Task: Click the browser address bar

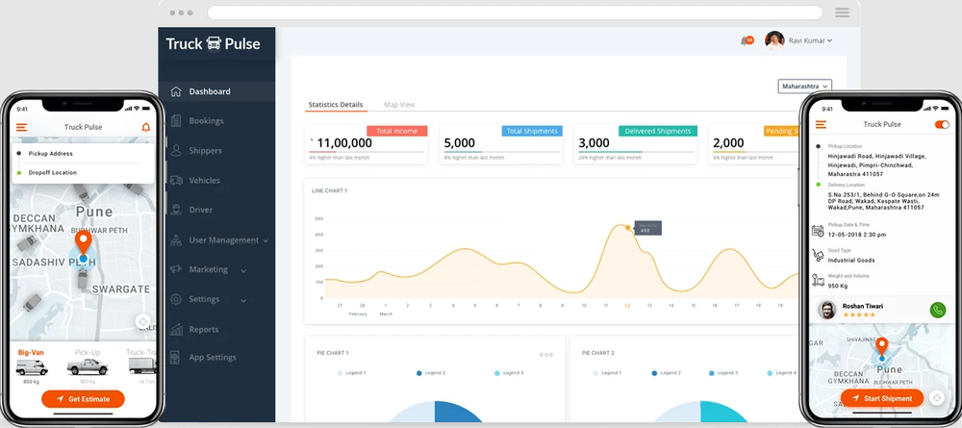Action: tap(515, 13)
